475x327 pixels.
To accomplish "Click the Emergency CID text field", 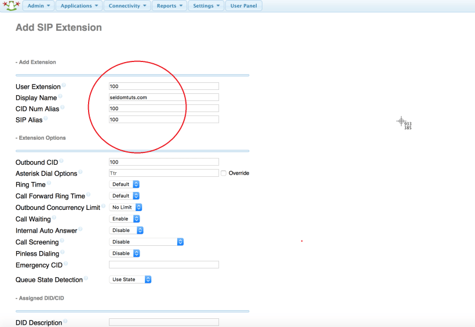I will point(164,264).
